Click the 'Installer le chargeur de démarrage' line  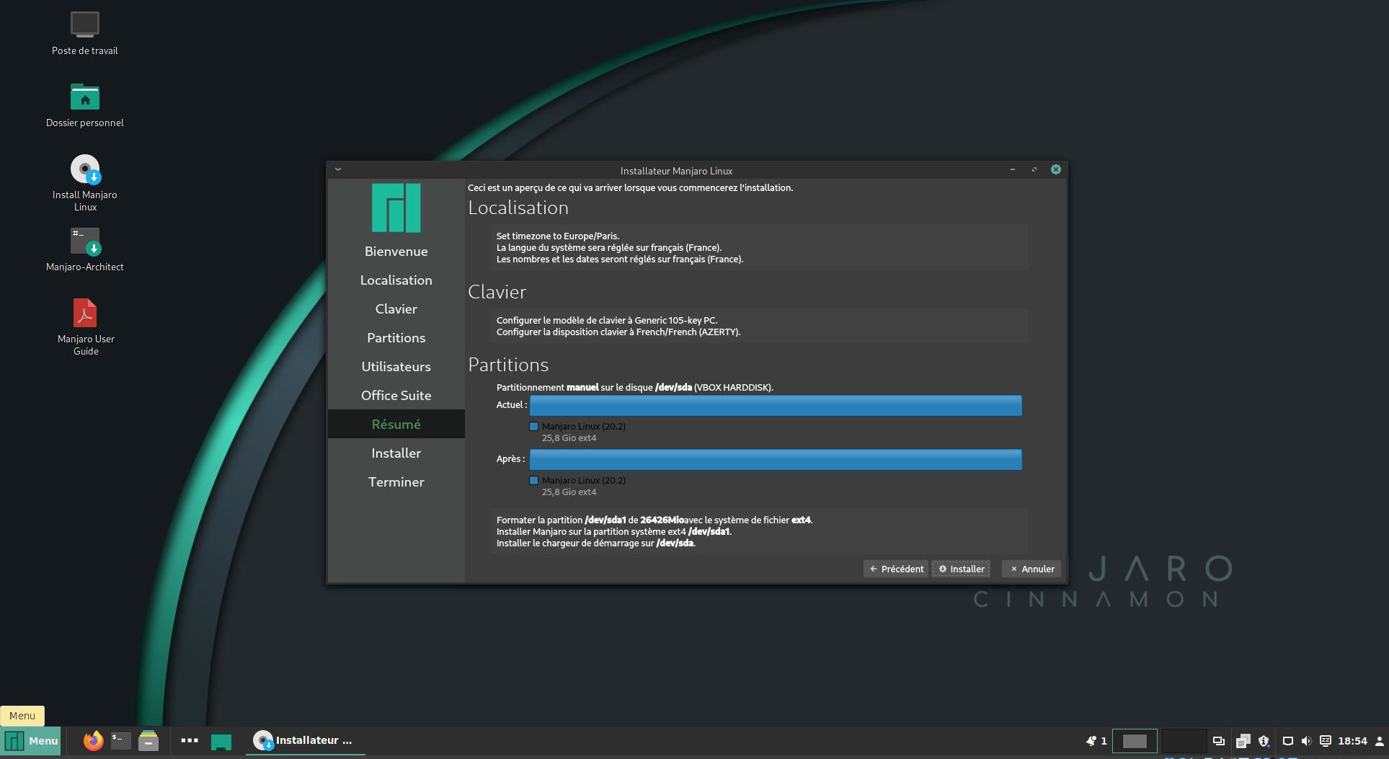point(596,543)
